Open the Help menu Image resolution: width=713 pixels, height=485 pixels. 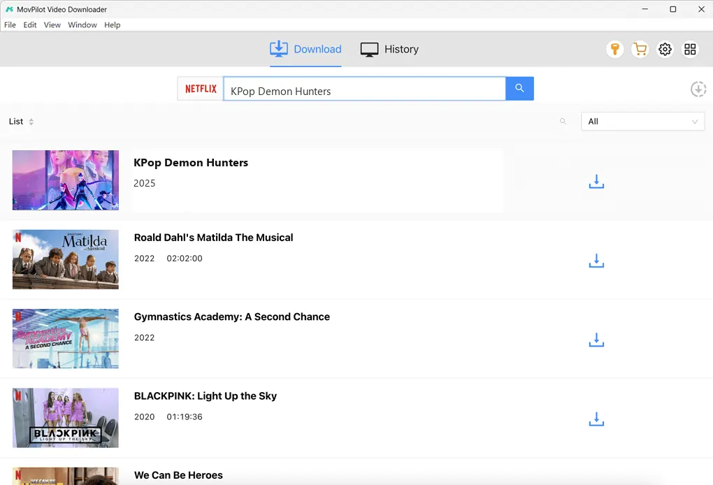point(113,25)
